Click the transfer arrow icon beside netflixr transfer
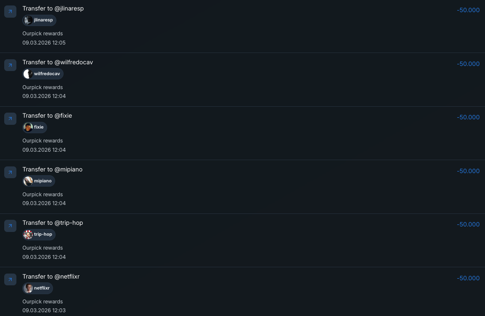 (x=10, y=279)
